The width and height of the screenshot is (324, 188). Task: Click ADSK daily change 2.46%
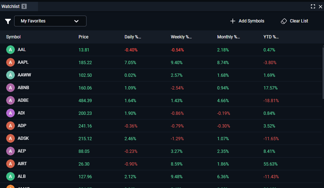[130, 139]
